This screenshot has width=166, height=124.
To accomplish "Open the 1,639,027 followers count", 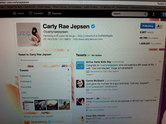I will tap(150, 44).
